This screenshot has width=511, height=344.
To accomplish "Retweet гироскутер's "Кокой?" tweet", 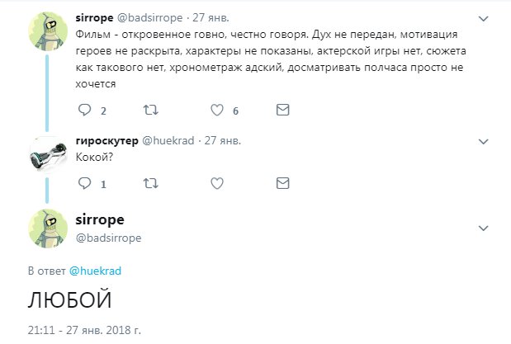I will tap(150, 182).
